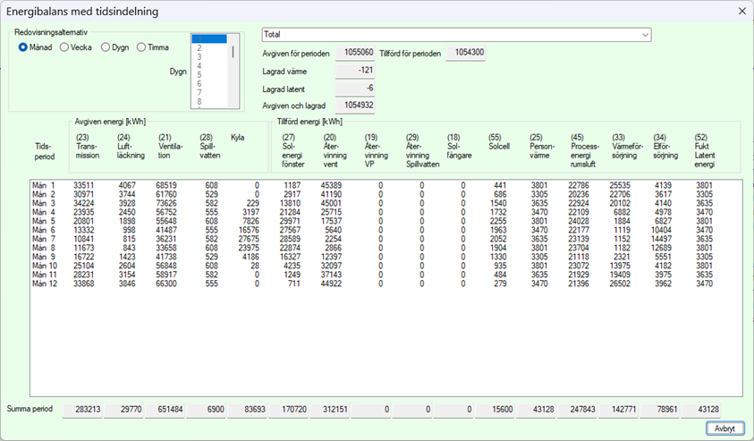Open the Total dropdown arrow

[644, 35]
